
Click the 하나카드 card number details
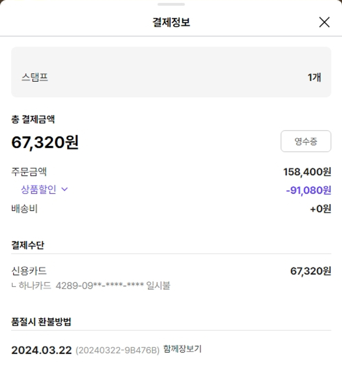click(94, 286)
